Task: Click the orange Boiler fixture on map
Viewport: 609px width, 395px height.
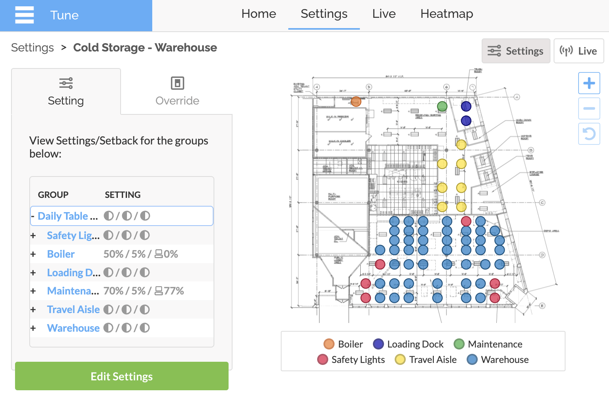Action: (356, 102)
